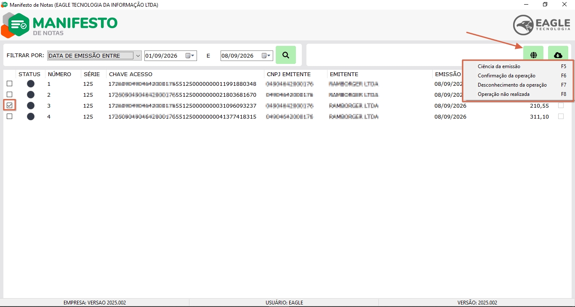The image size is (575, 307).
Task: Select the access key ending in 11991880348
Action: 183,84
